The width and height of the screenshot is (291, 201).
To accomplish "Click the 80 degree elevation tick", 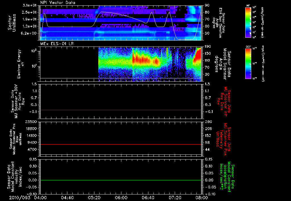I will pos(207,12).
